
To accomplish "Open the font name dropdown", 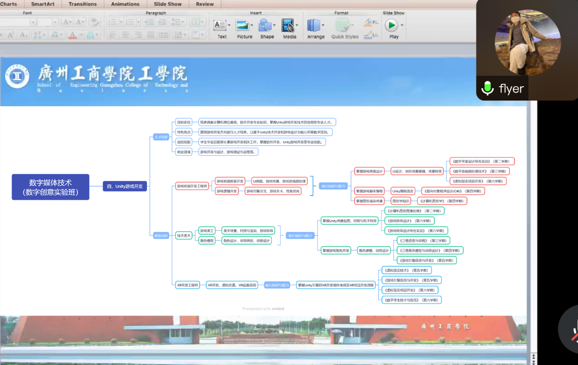I will 33,22.
